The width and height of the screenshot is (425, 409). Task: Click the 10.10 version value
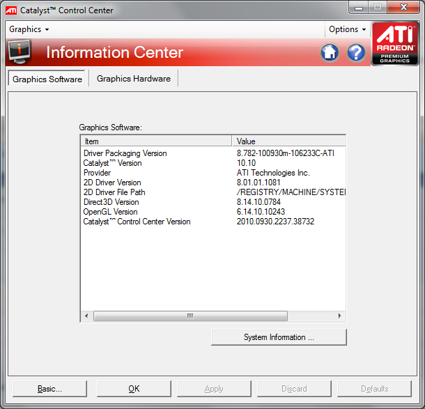tap(246, 163)
